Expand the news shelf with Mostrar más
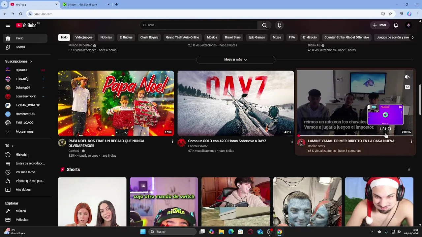Viewport: 422px width, 237px height. pyautogui.click(x=236, y=60)
